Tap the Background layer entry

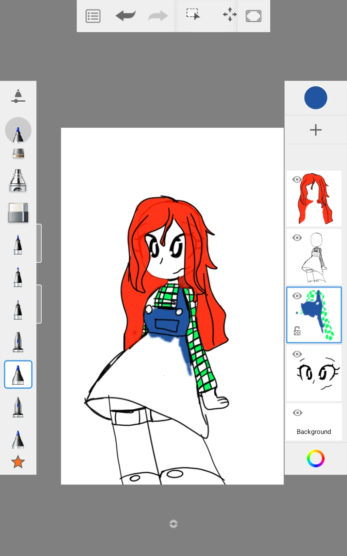tap(314, 431)
